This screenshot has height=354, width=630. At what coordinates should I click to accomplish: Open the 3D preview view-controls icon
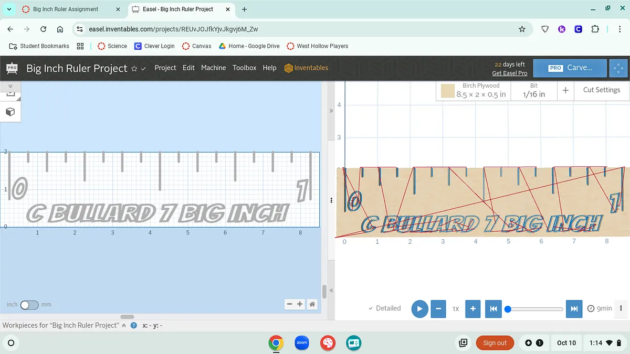pyautogui.click(x=618, y=68)
